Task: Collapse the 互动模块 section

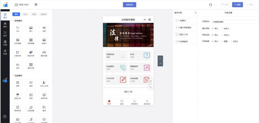Action: click(x=17, y=76)
